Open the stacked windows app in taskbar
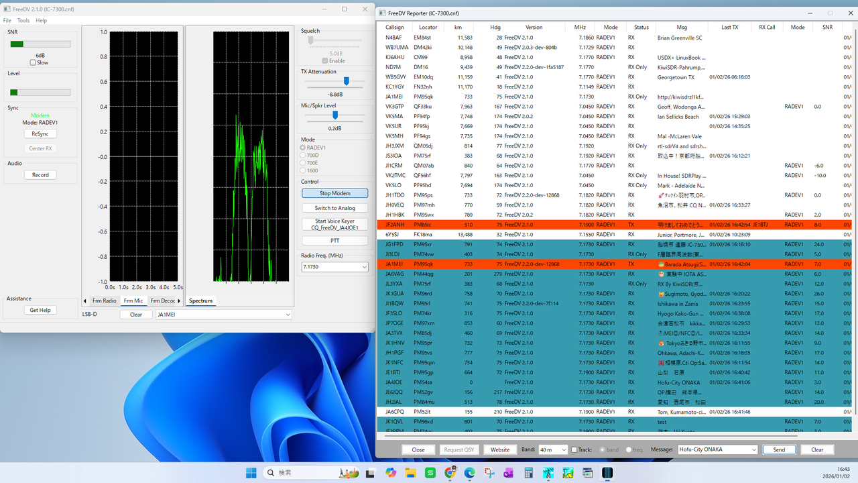The image size is (858, 483). click(588, 473)
